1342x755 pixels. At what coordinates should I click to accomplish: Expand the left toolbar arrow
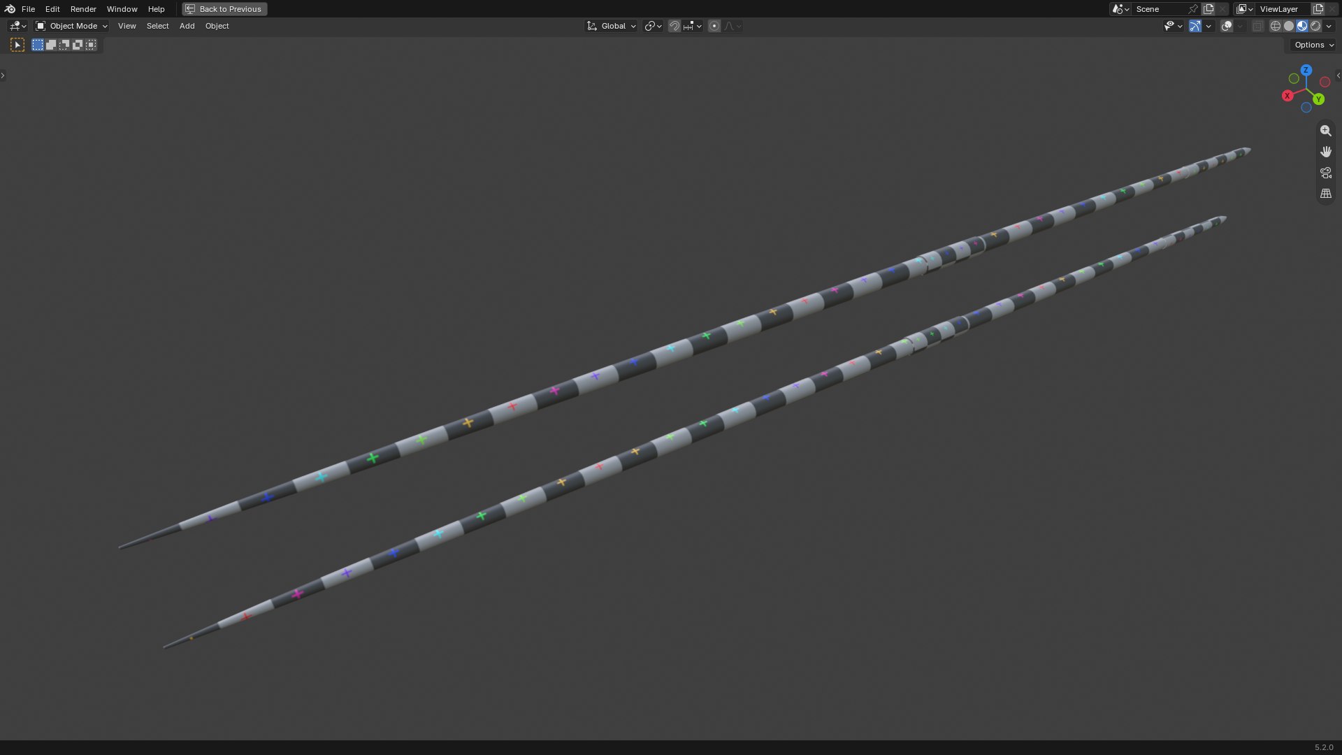click(x=3, y=75)
